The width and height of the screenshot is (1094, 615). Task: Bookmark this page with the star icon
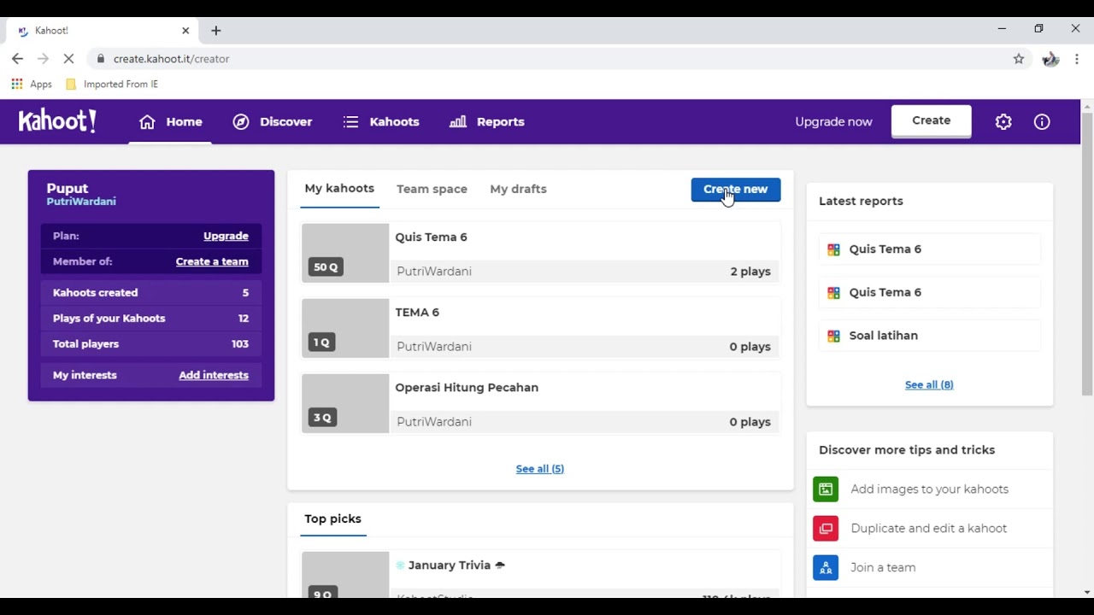[x=1019, y=59]
